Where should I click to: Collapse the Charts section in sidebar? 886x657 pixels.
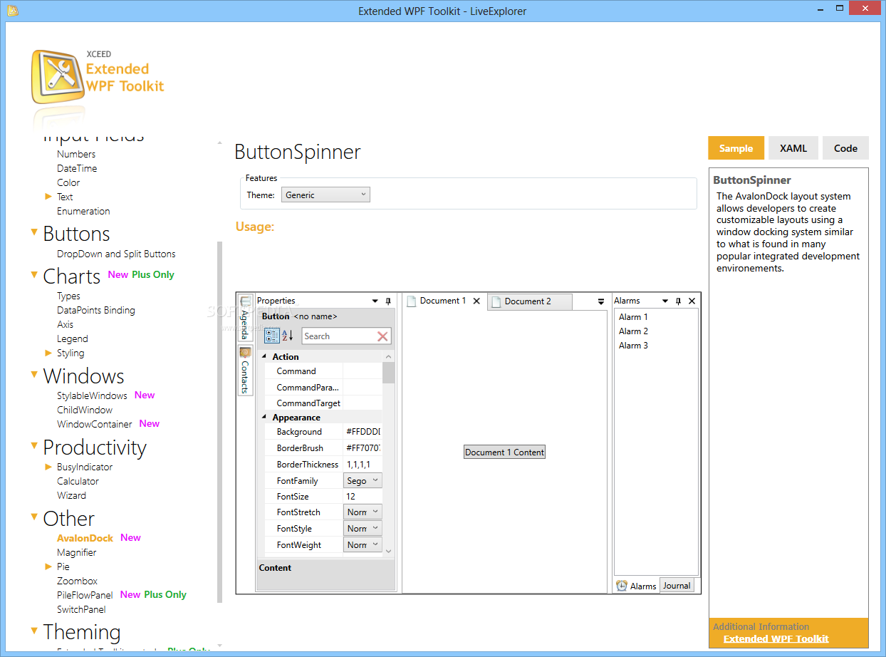click(x=34, y=274)
